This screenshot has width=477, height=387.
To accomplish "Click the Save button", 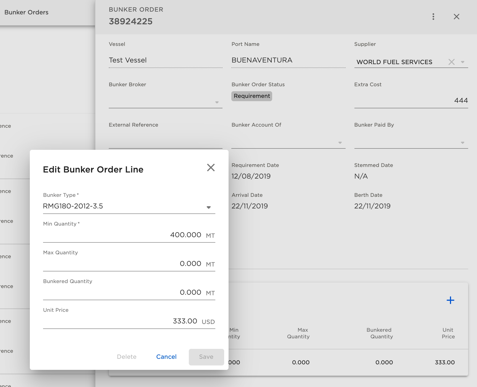I will [x=206, y=357].
